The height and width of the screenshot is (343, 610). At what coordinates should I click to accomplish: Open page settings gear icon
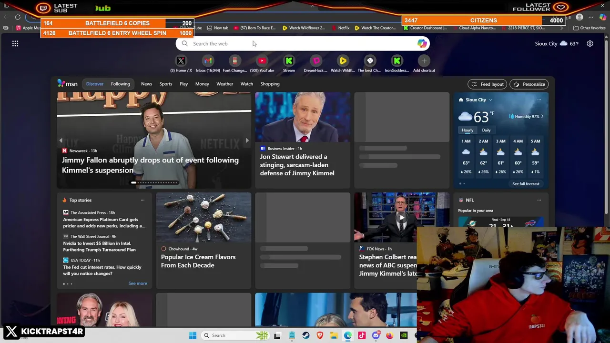click(590, 43)
